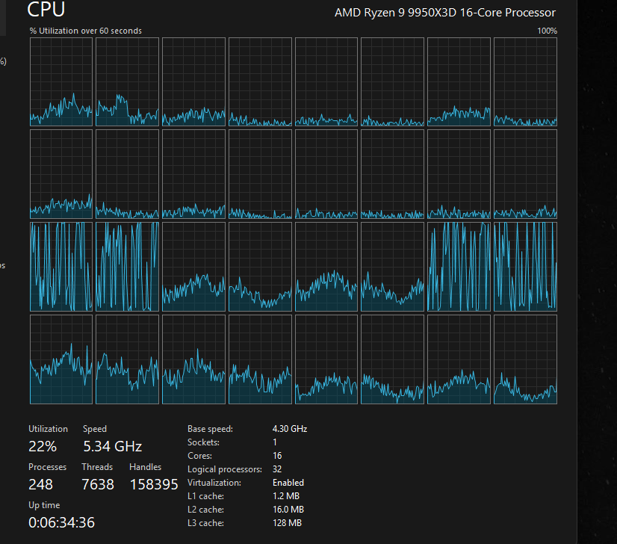The image size is (617, 544).
Task: Click Virtualization status Enabled
Action: (288, 483)
